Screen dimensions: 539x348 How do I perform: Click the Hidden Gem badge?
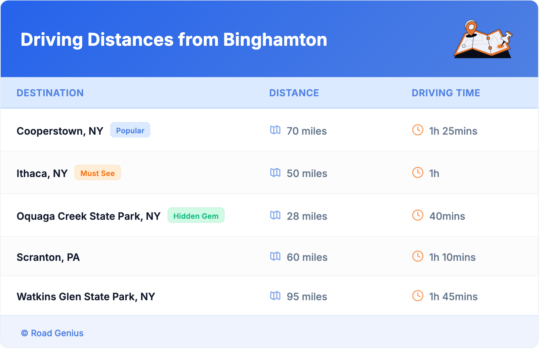(x=196, y=216)
